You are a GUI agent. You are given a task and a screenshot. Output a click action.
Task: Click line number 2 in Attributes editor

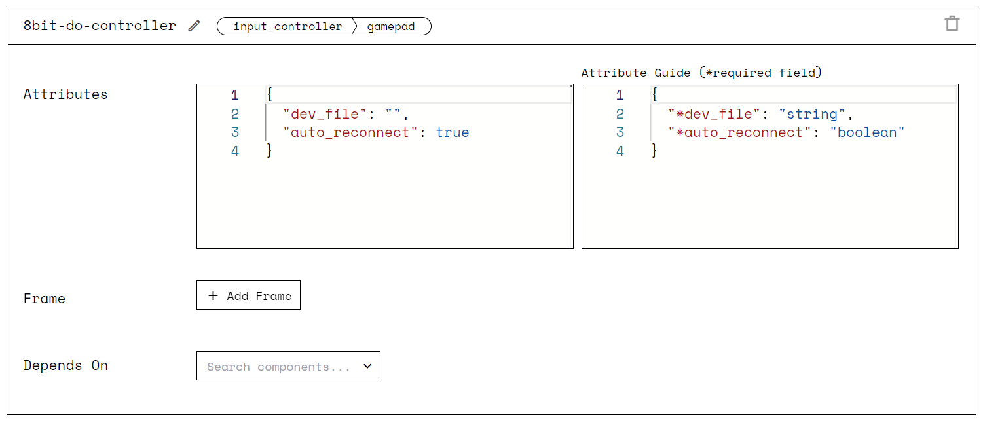pyautogui.click(x=235, y=114)
